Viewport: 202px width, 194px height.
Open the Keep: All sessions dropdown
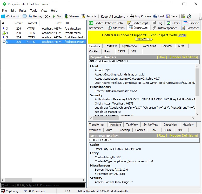[114, 16]
